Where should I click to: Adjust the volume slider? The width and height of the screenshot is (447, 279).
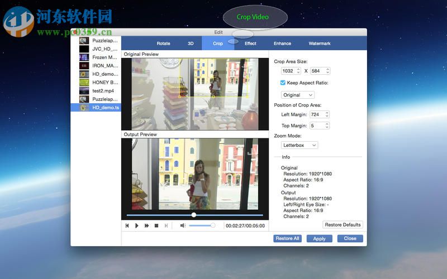[202, 225]
